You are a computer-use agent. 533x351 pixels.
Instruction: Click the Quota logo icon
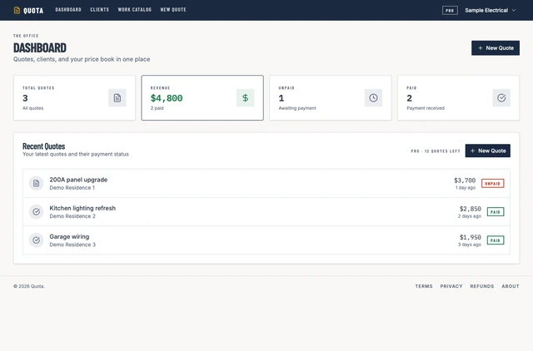[17, 11]
